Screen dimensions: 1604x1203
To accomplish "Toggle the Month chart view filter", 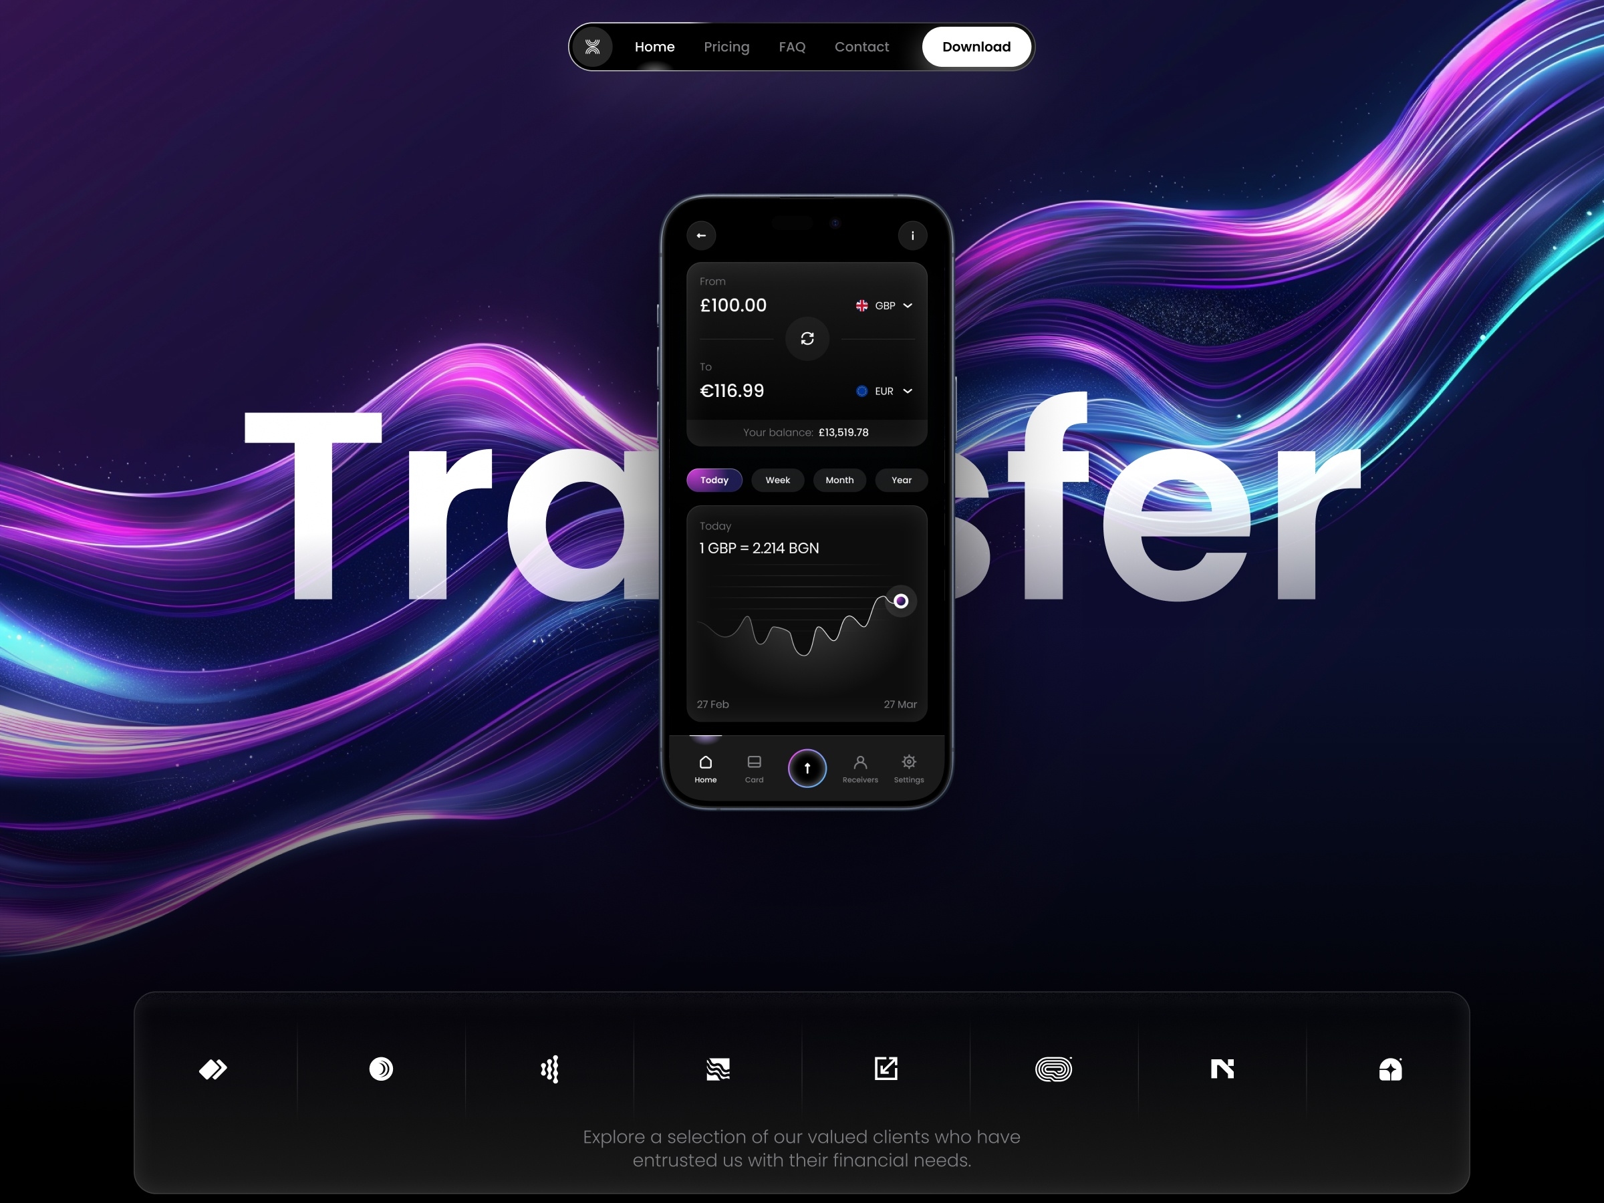I will (839, 478).
